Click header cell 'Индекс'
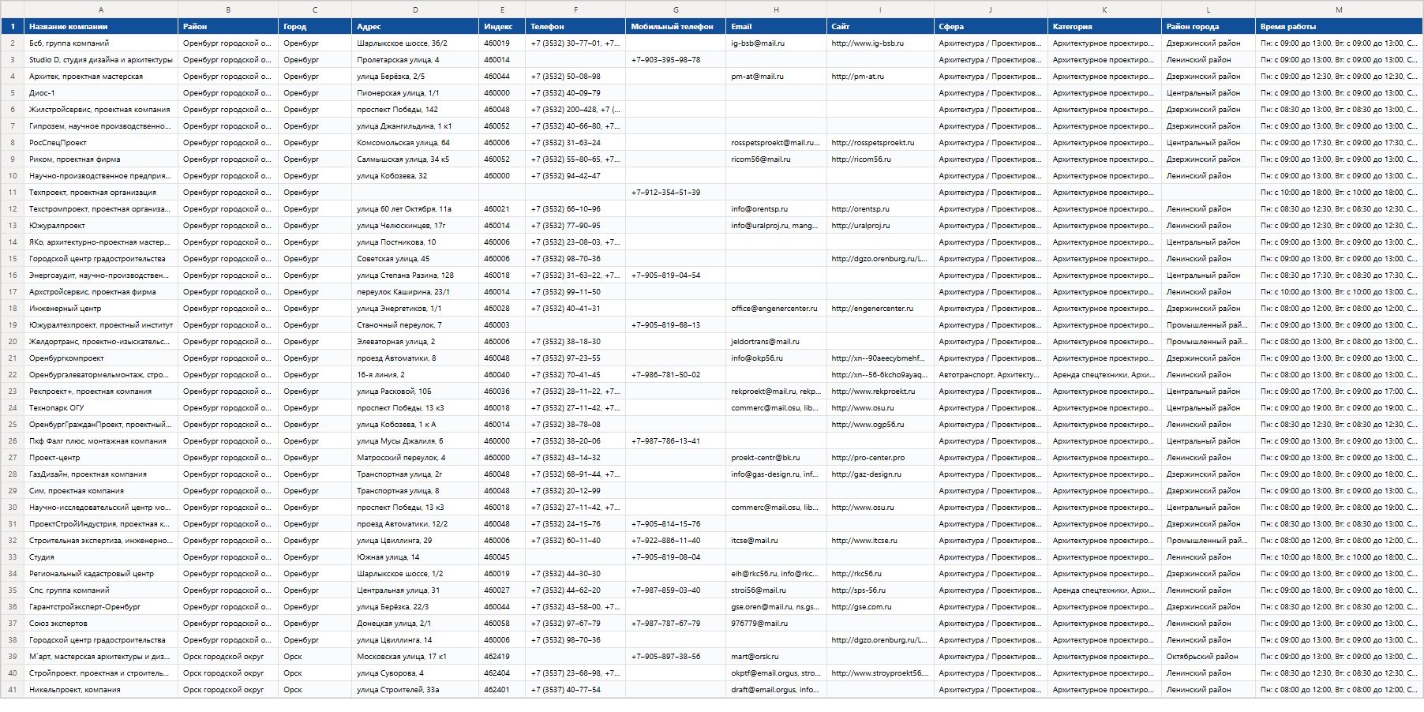 point(502,27)
